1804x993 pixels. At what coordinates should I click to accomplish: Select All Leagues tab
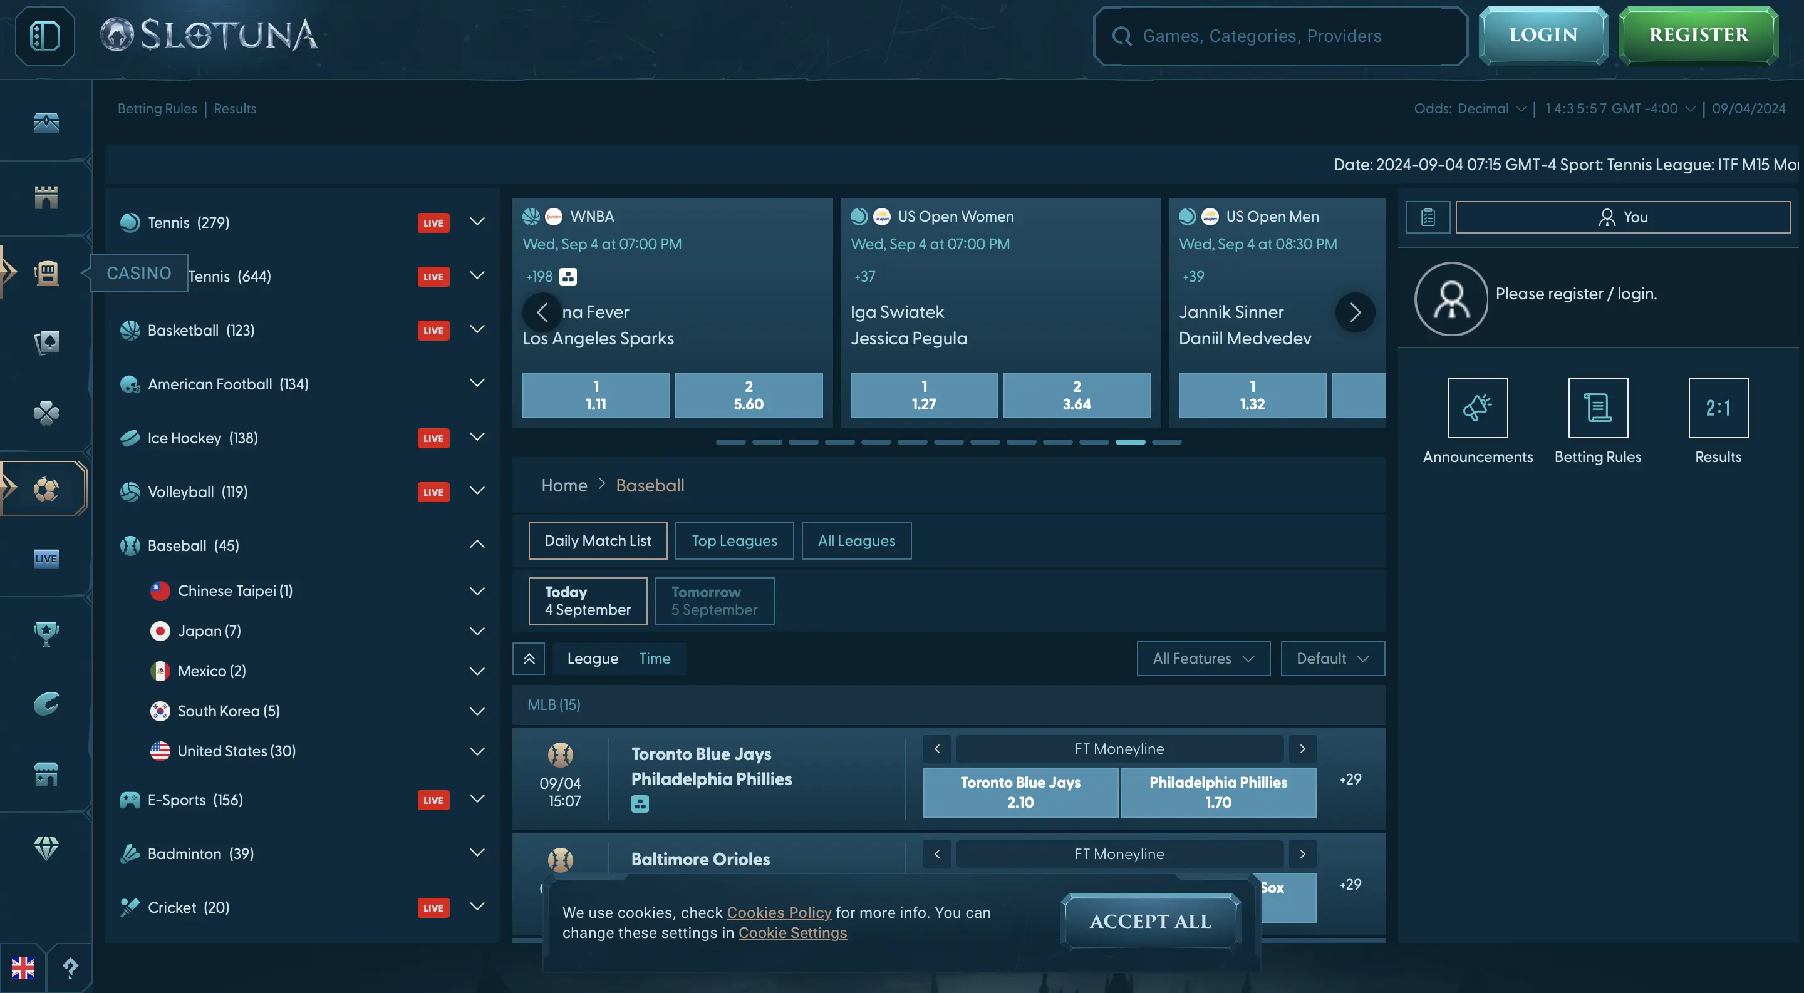pos(856,540)
